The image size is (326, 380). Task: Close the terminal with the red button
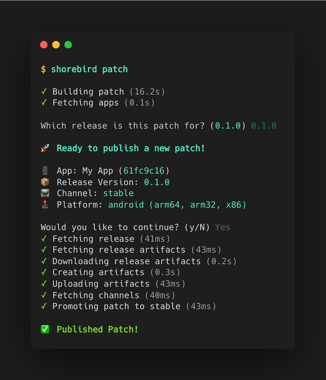[x=44, y=45]
